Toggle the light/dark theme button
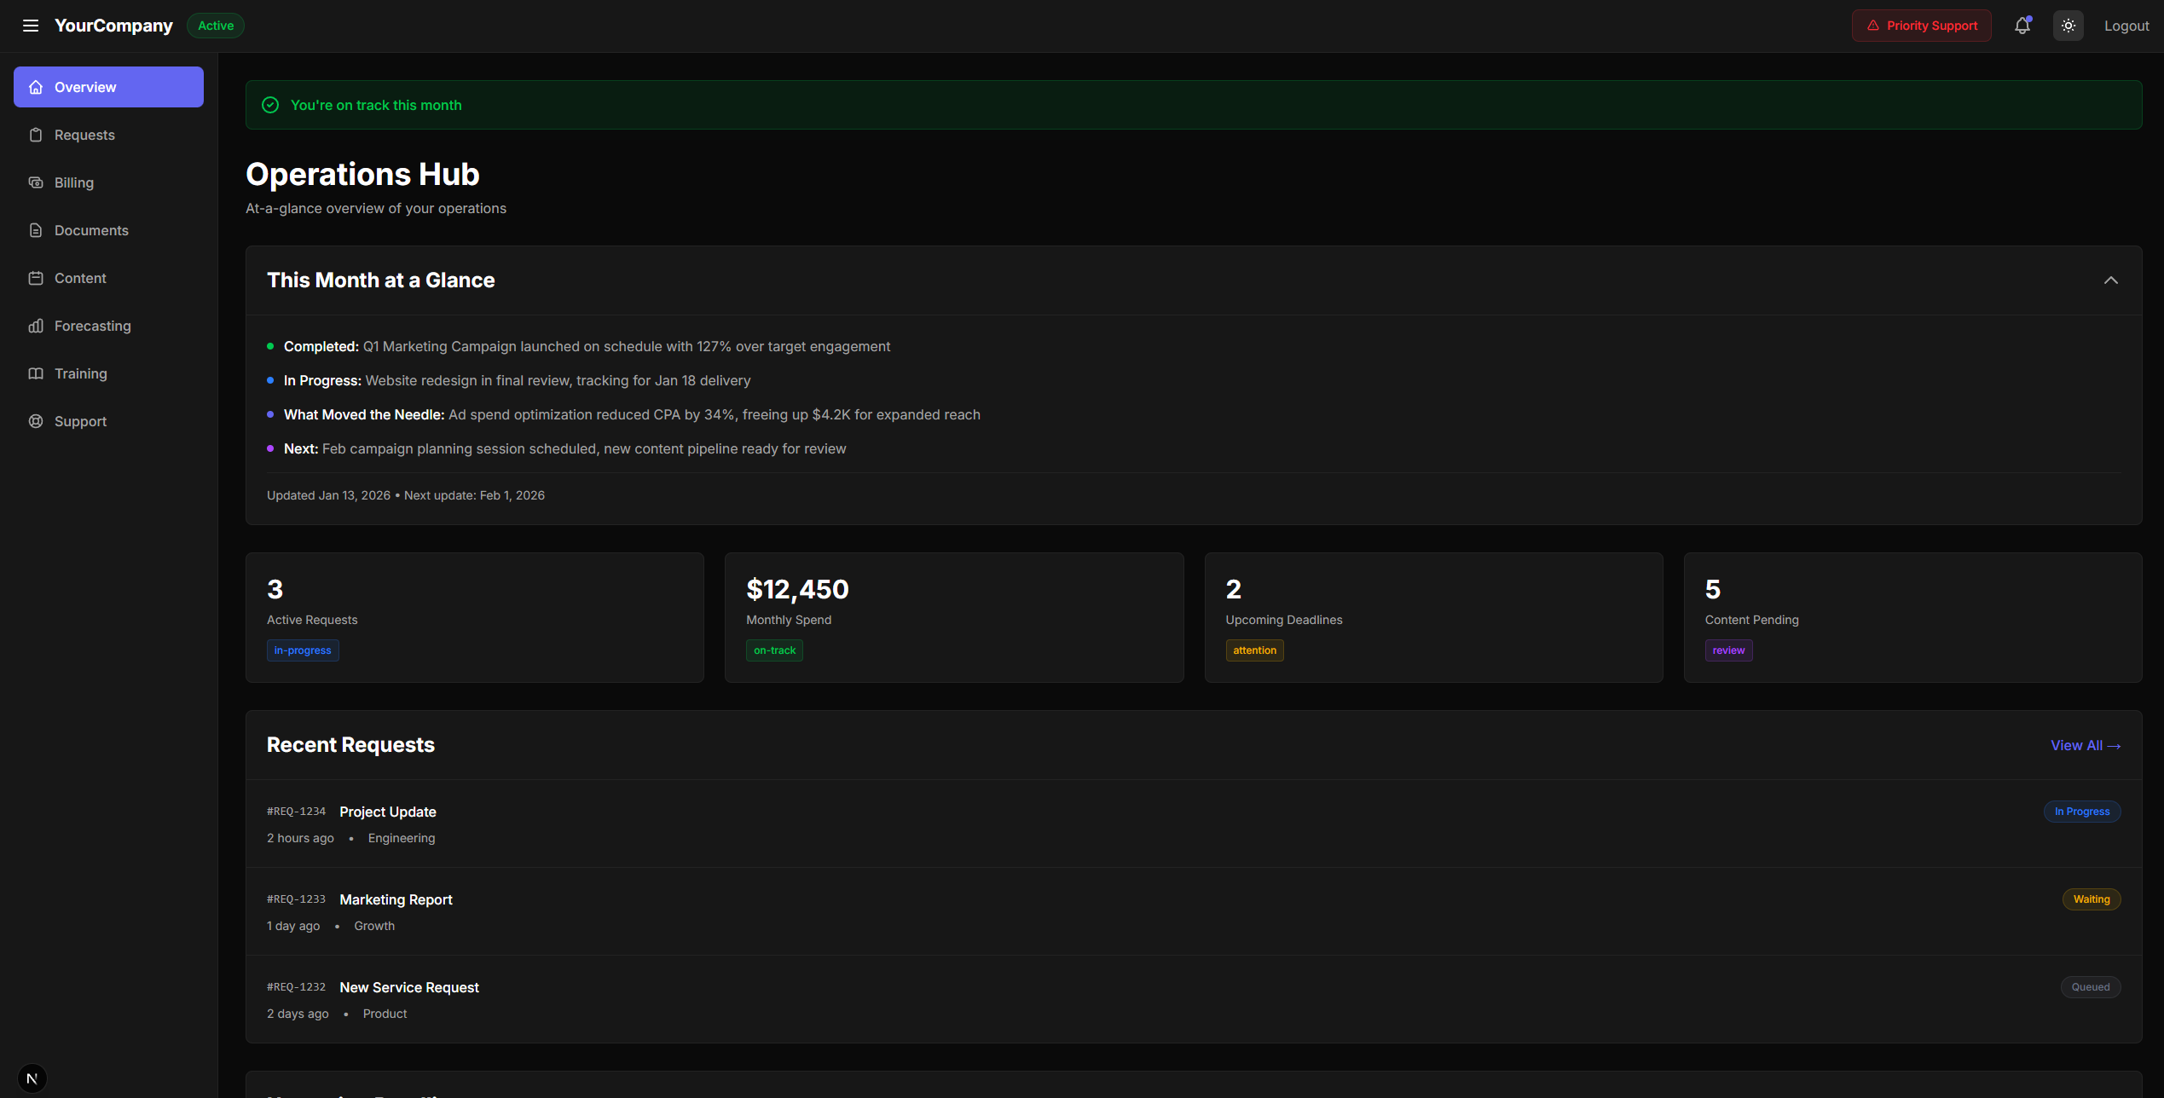 [x=2068, y=26]
